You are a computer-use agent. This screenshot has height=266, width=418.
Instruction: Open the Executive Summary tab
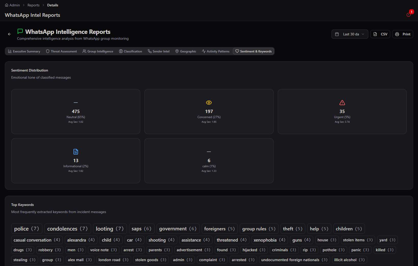point(24,51)
